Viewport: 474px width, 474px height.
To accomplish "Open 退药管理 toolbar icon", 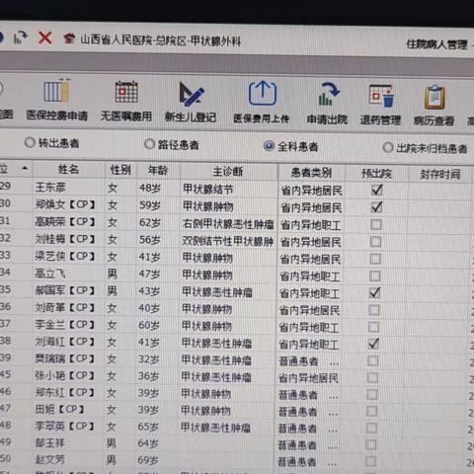I will (381, 96).
